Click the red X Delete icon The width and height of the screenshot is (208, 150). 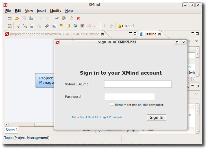coord(78,18)
